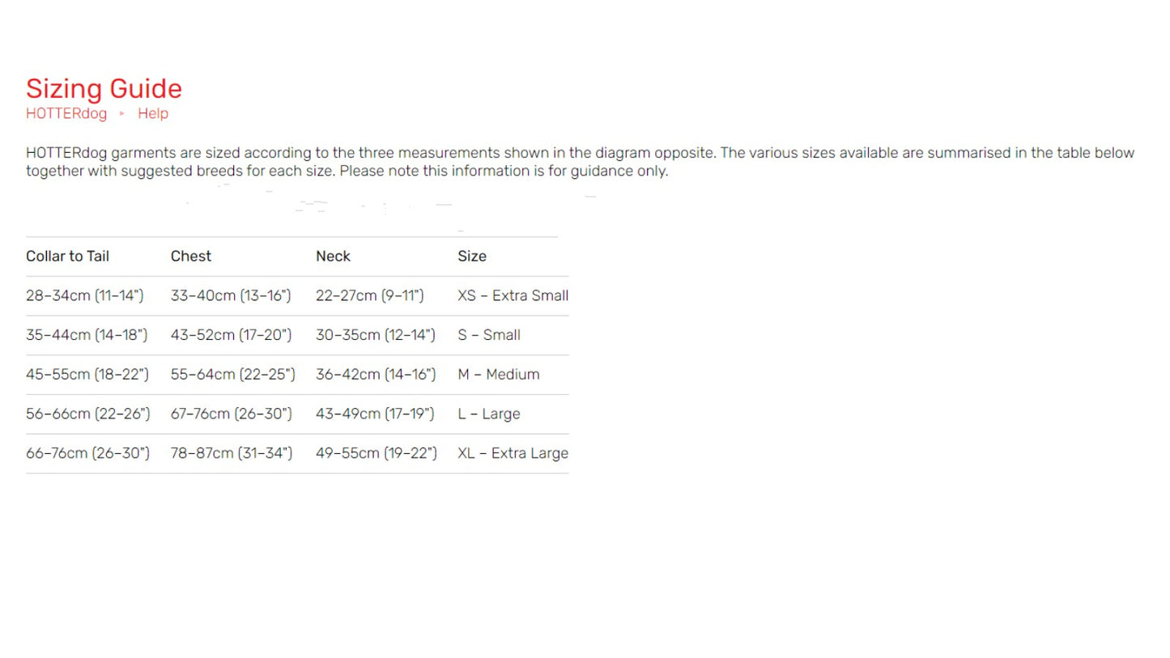This screenshot has height=658, width=1170.
Task: Click the Sizing Guide page title
Action: tap(104, 88)
